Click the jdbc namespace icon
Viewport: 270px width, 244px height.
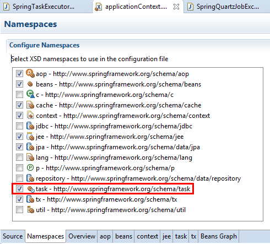(30, 126)
